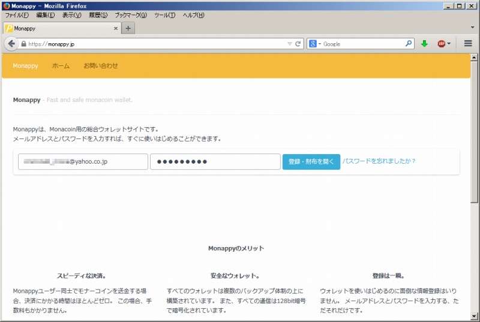Click the padlock site security icon
480x322 pixels.
tap(23, 44)
